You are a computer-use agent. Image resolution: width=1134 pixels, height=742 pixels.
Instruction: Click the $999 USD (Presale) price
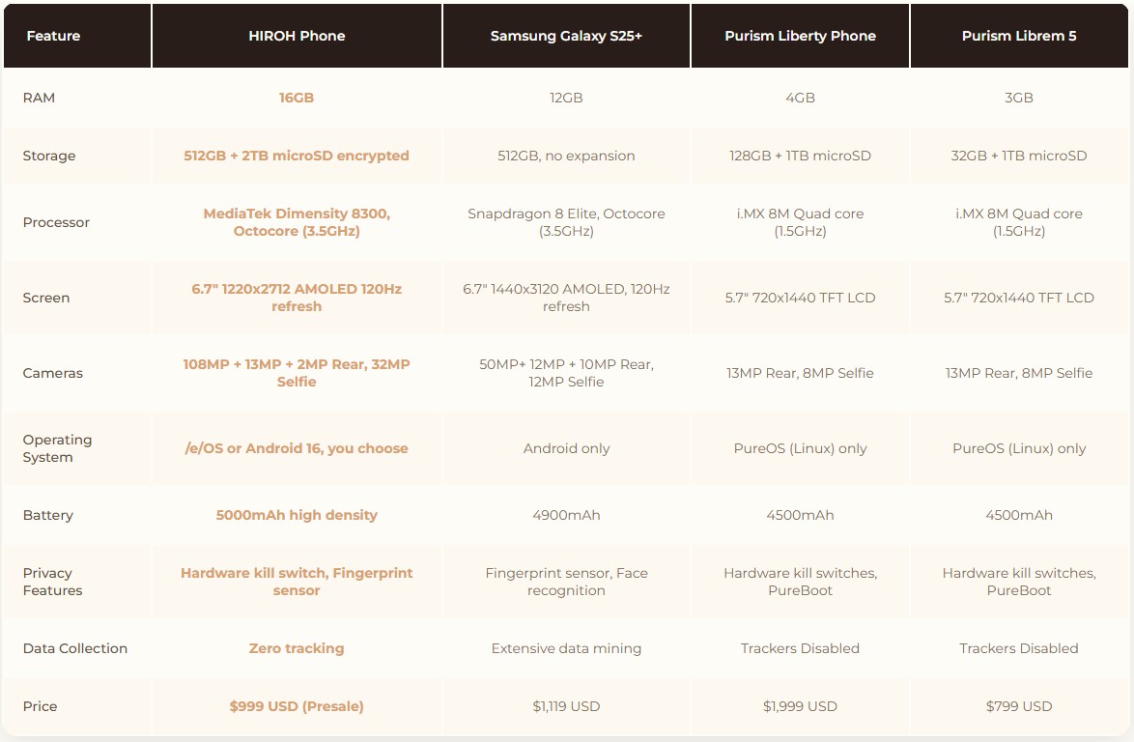pyautogui.click(x=297, y=706)
